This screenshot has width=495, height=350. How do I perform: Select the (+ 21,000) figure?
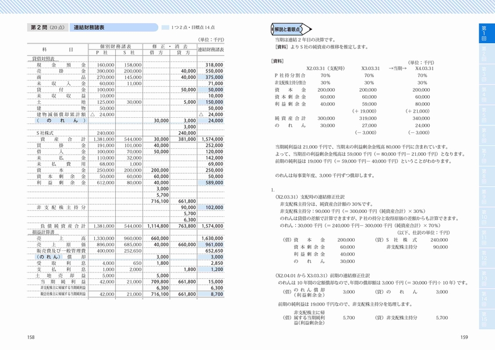(418, 111)
